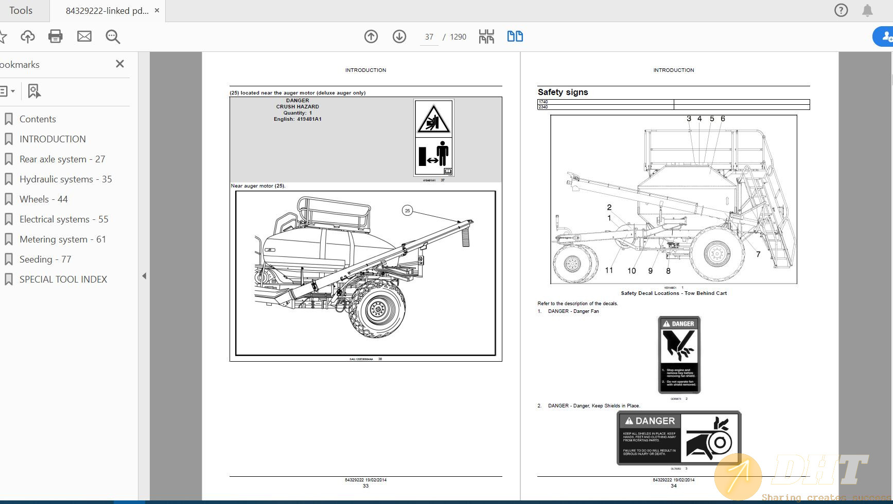Collapse the bookmarks sidebar chevron
The height and width of the screenshot is (504, 893).
144,275
